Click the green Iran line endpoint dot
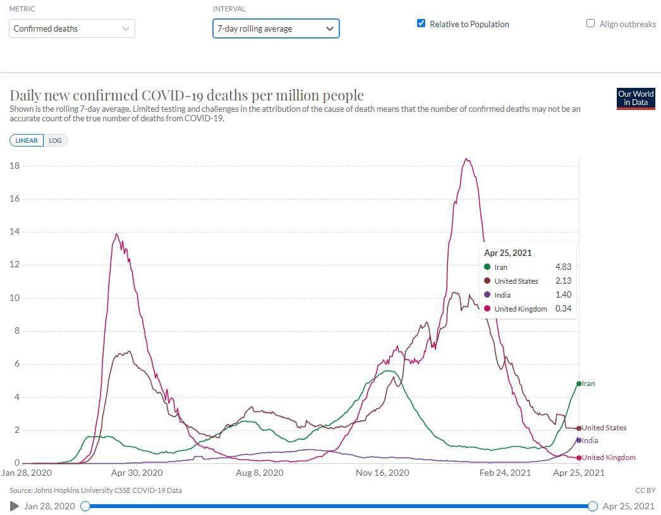The height and width of the screenshot is (515, 661). click(x=579, y=384)
